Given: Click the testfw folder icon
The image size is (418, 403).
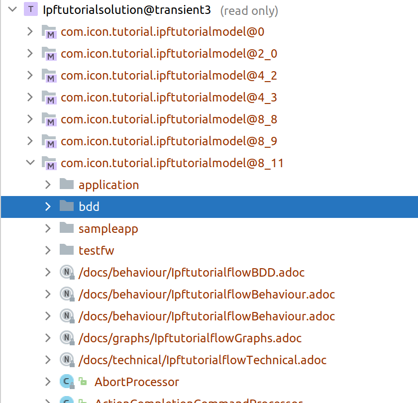Looking at the screenshot, I should click(x=67, y=250).
